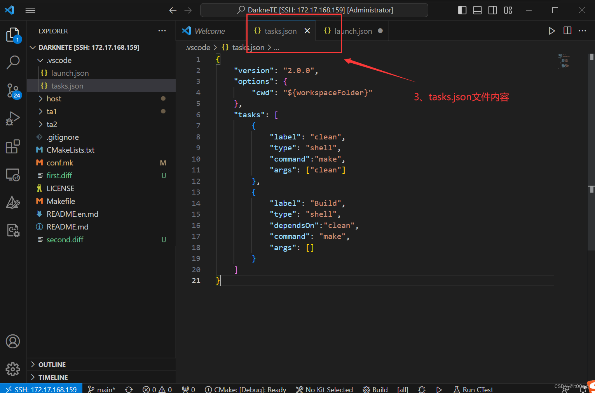Switch to the launch.json editor tab
The image size is (595, 393).
click(353, 31)
